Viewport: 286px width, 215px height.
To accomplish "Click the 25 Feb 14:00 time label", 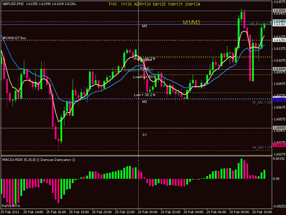I will (33, 212).
